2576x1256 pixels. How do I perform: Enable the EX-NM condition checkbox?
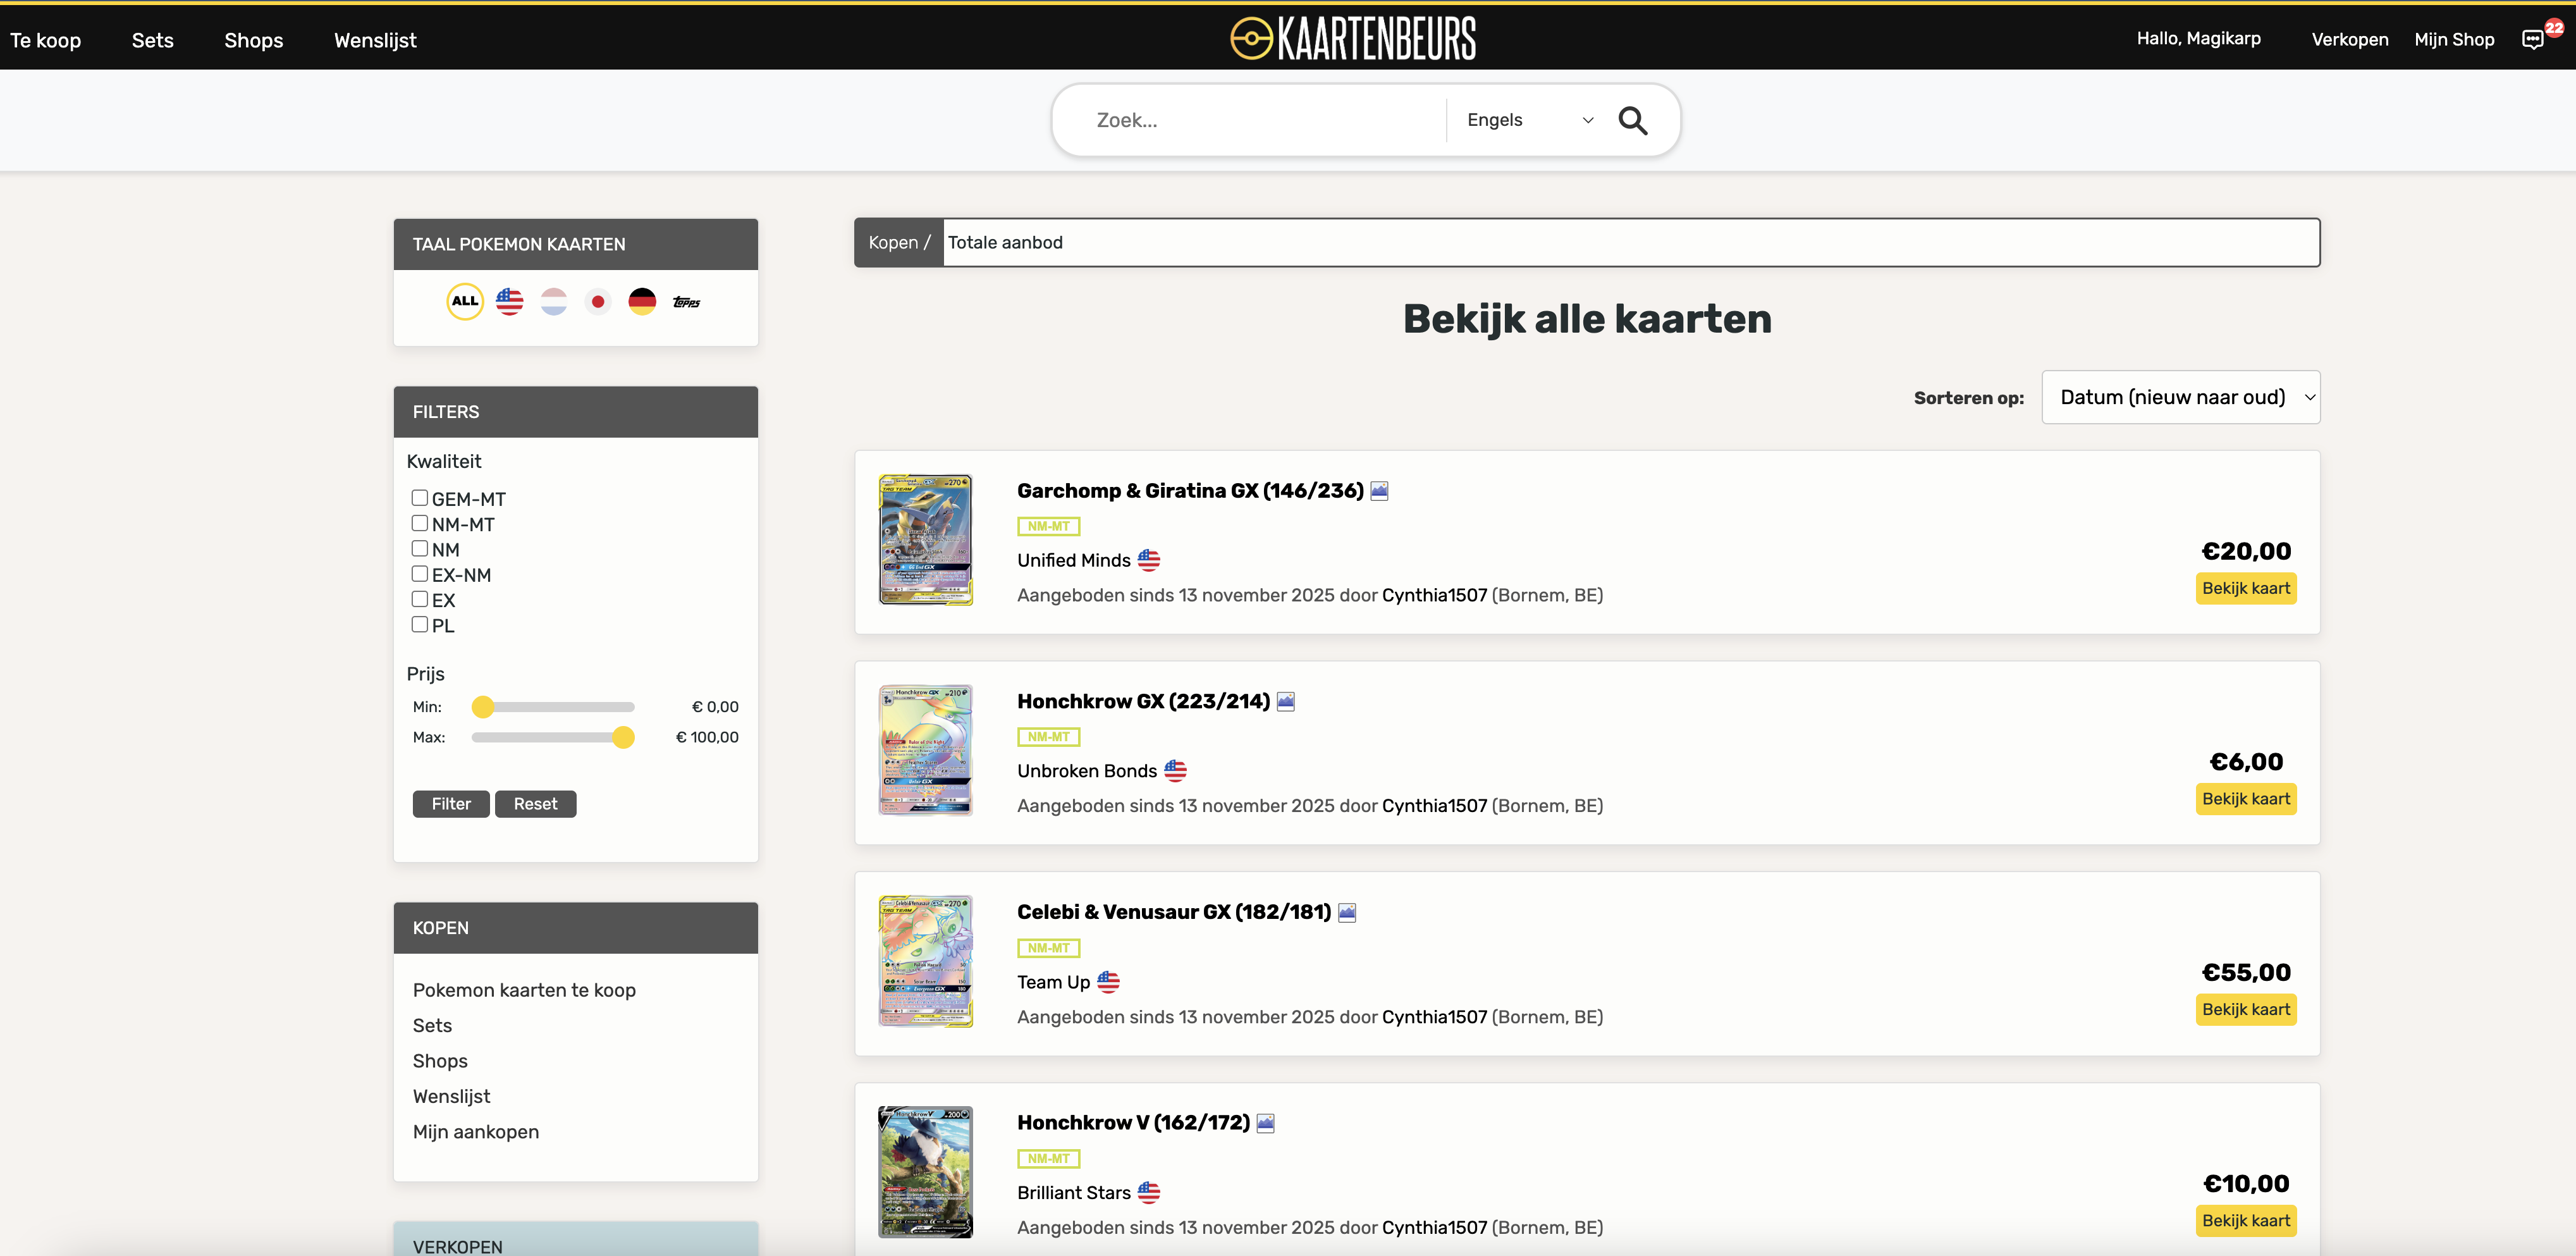(419, 573)
